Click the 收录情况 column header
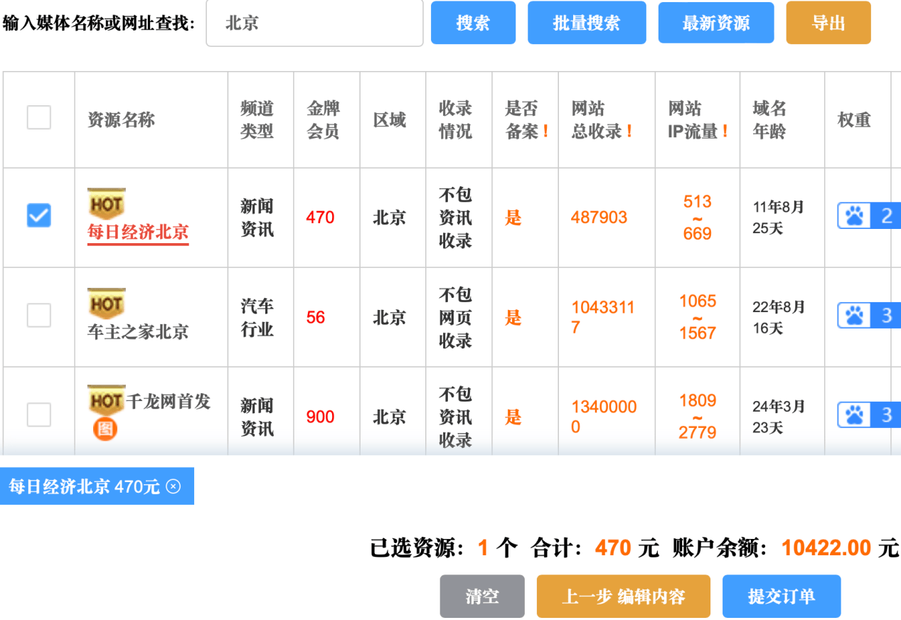 456,120
